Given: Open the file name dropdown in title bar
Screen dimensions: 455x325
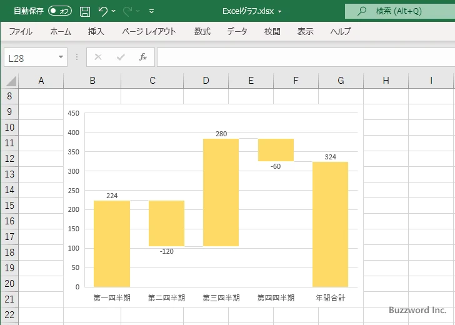Looking at the screenshot, I should (x=279, y=11).
